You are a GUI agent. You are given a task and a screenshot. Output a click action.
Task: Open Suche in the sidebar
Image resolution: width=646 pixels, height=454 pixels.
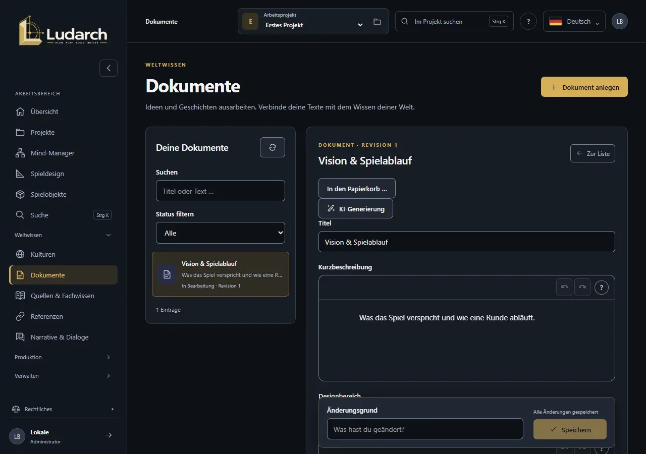tap(63, 215)
